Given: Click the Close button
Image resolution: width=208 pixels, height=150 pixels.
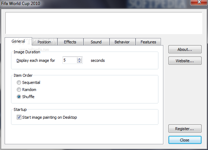Looking at the screenshot, I should (185, 140).
